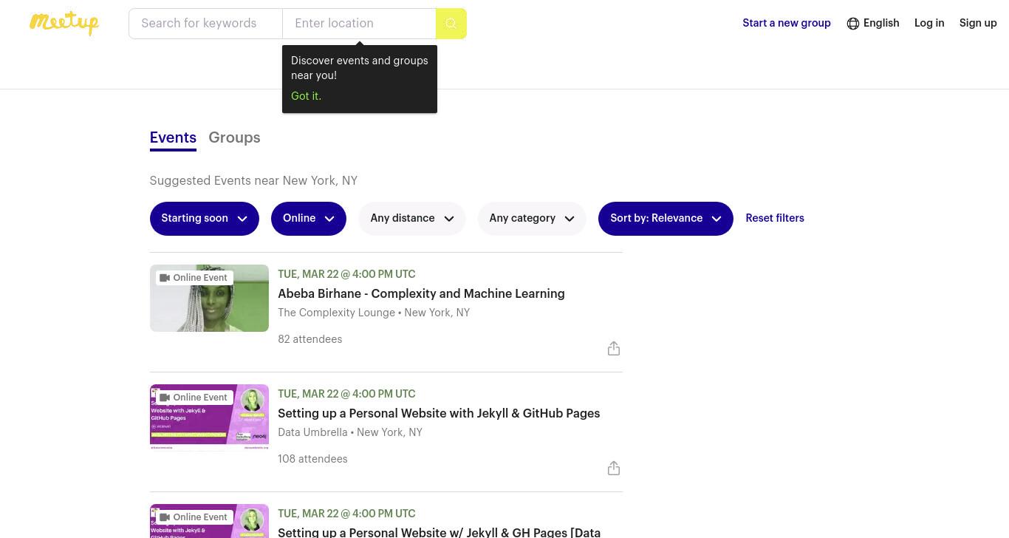This screenshot has height=538, width=1009.
Task: Click Log in
Action: [929, 23]
